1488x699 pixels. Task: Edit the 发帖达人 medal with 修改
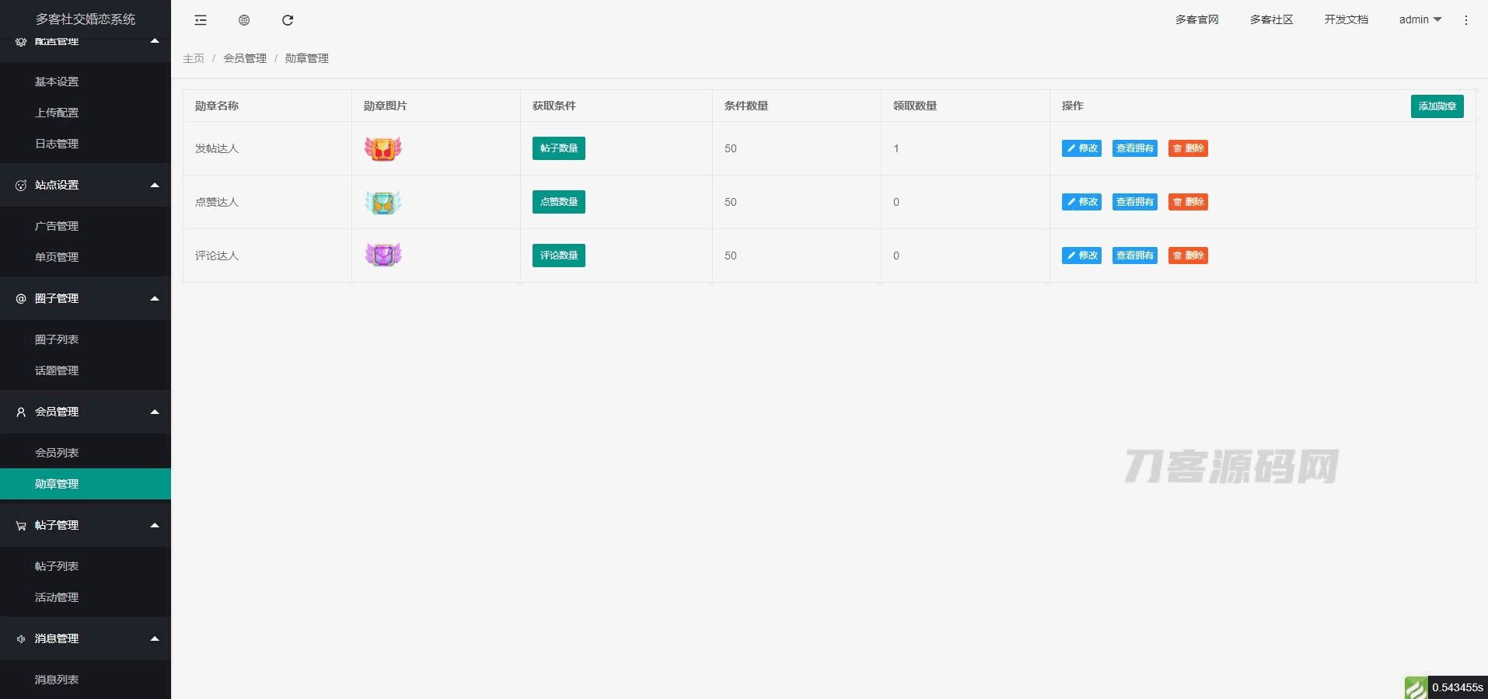[x=1081, y=148]
